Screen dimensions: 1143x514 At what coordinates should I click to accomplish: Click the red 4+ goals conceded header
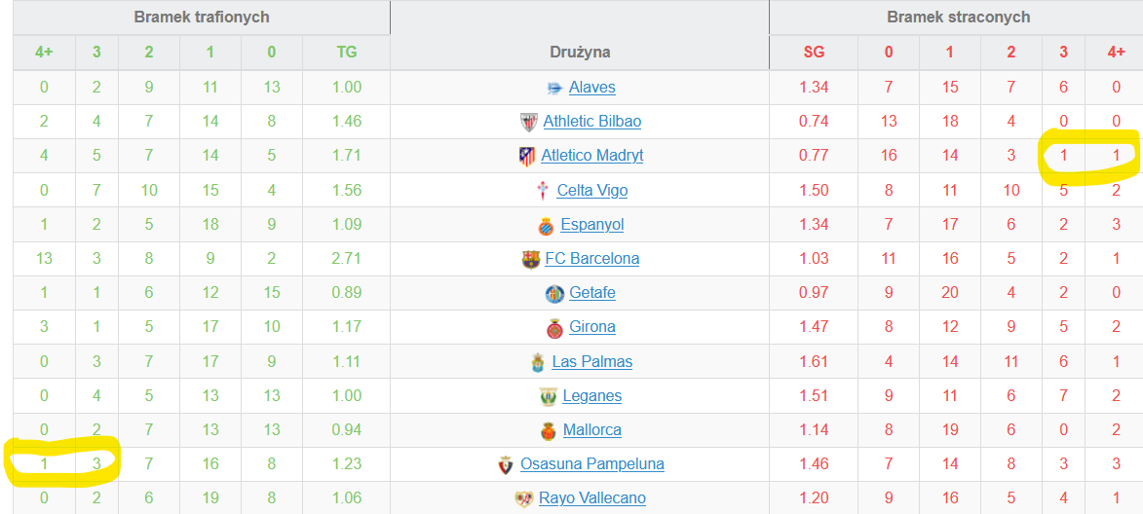[x=1116, y=53]
